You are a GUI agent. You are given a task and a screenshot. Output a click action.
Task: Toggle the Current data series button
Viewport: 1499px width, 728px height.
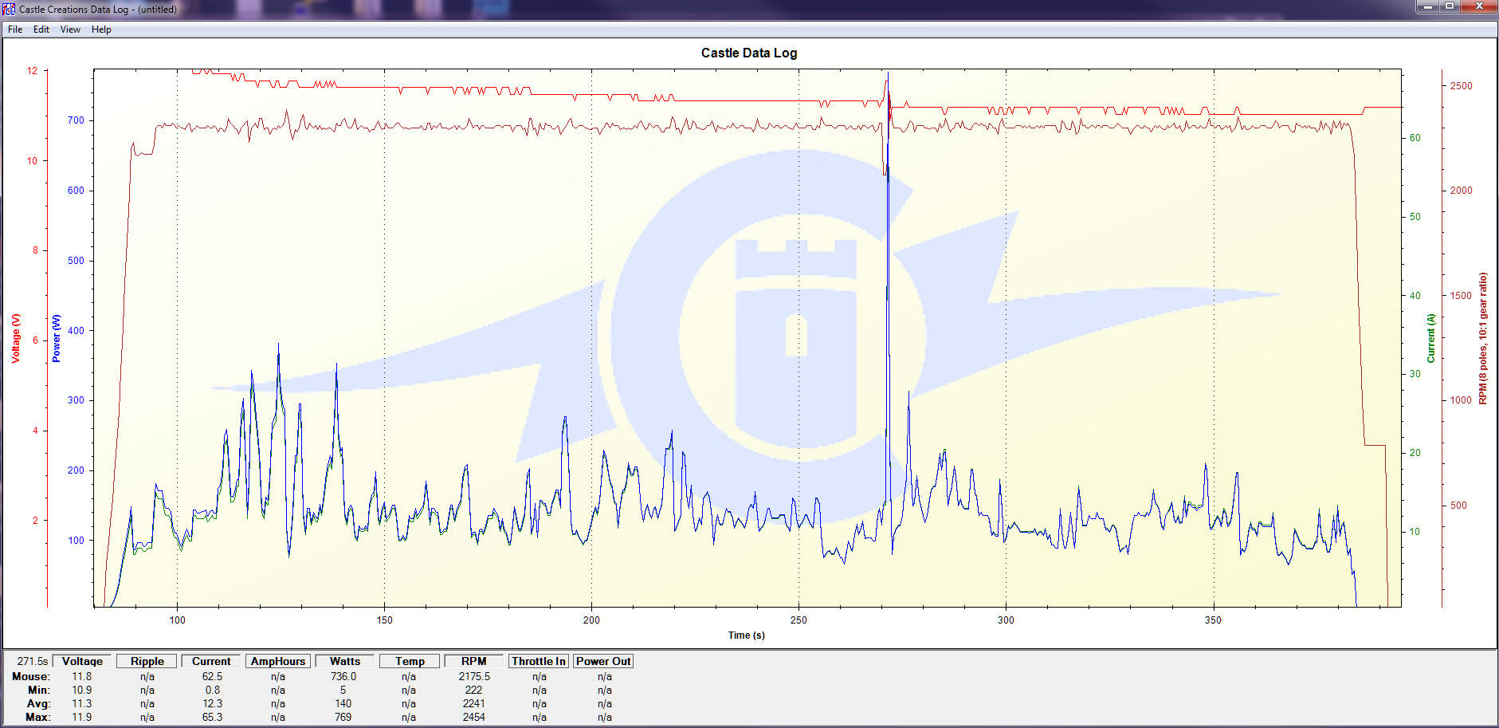pos(211,661)
